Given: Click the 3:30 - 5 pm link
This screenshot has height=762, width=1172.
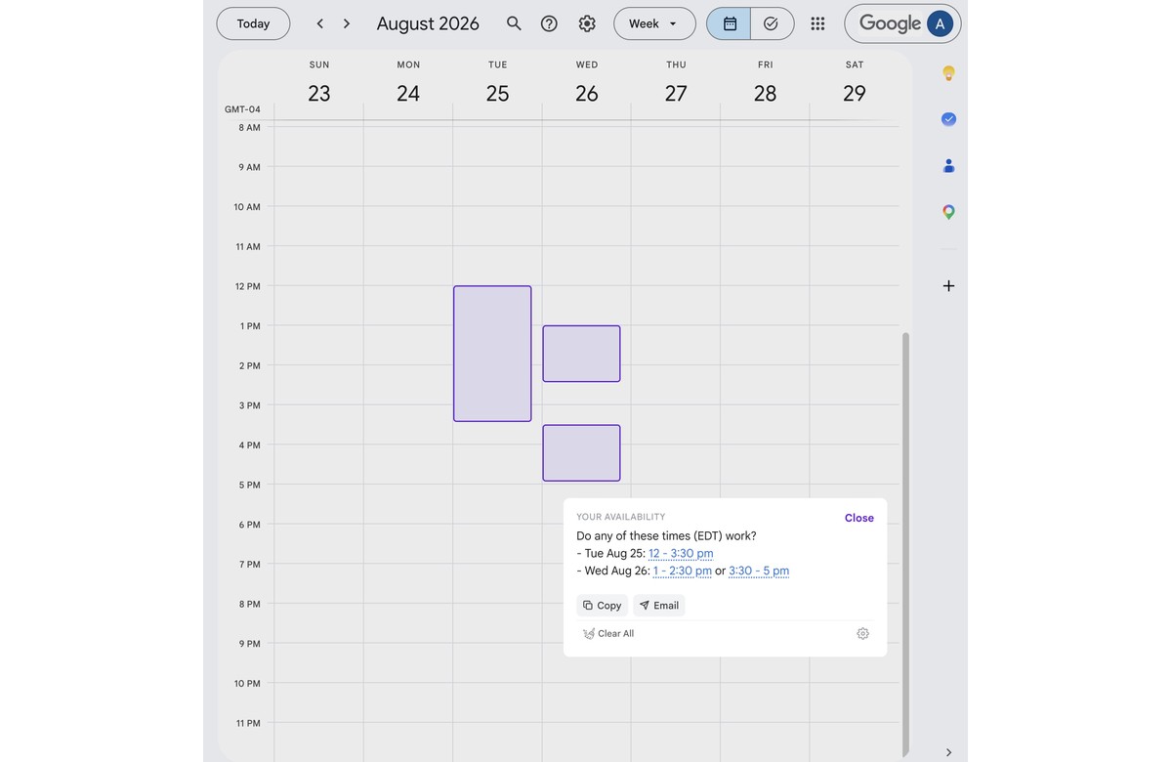Looking at the screenshot, I should (x=759, y=571).
